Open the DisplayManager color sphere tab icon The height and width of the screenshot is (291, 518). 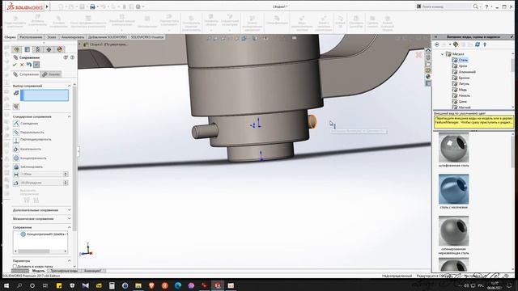59,49
